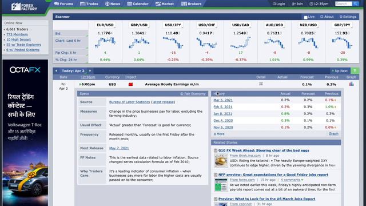Click the EUR/USD candlestick mini chart
The image size is (366, 206).
point(105,42)
